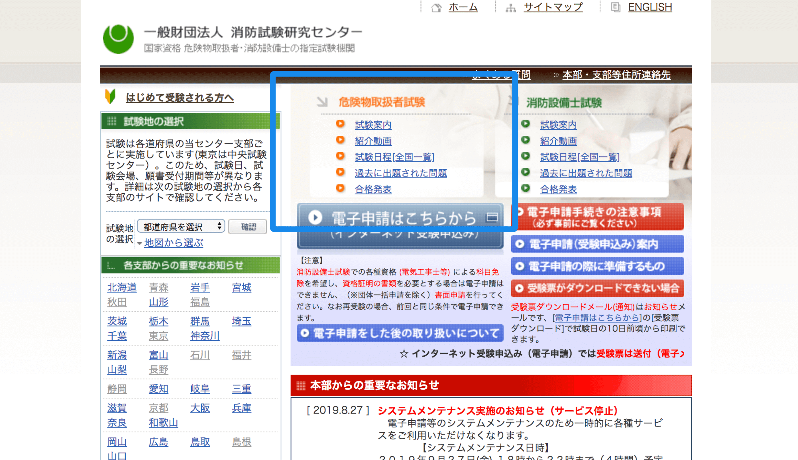The image size is (798, 460).
Task: Click 電子申請手続きの注意事項 red button
Action: 597,217
